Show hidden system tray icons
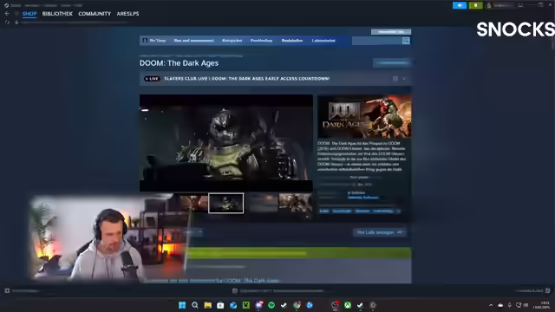The image size is (555, 312). pos(491,305)
